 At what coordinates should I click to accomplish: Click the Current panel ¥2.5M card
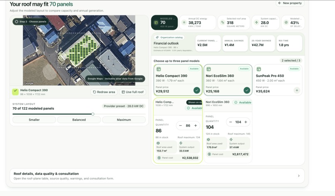(x=208, y=43)
